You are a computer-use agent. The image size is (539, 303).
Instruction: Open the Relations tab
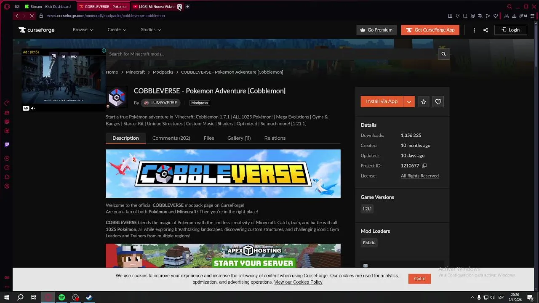(x=275, y=138)
